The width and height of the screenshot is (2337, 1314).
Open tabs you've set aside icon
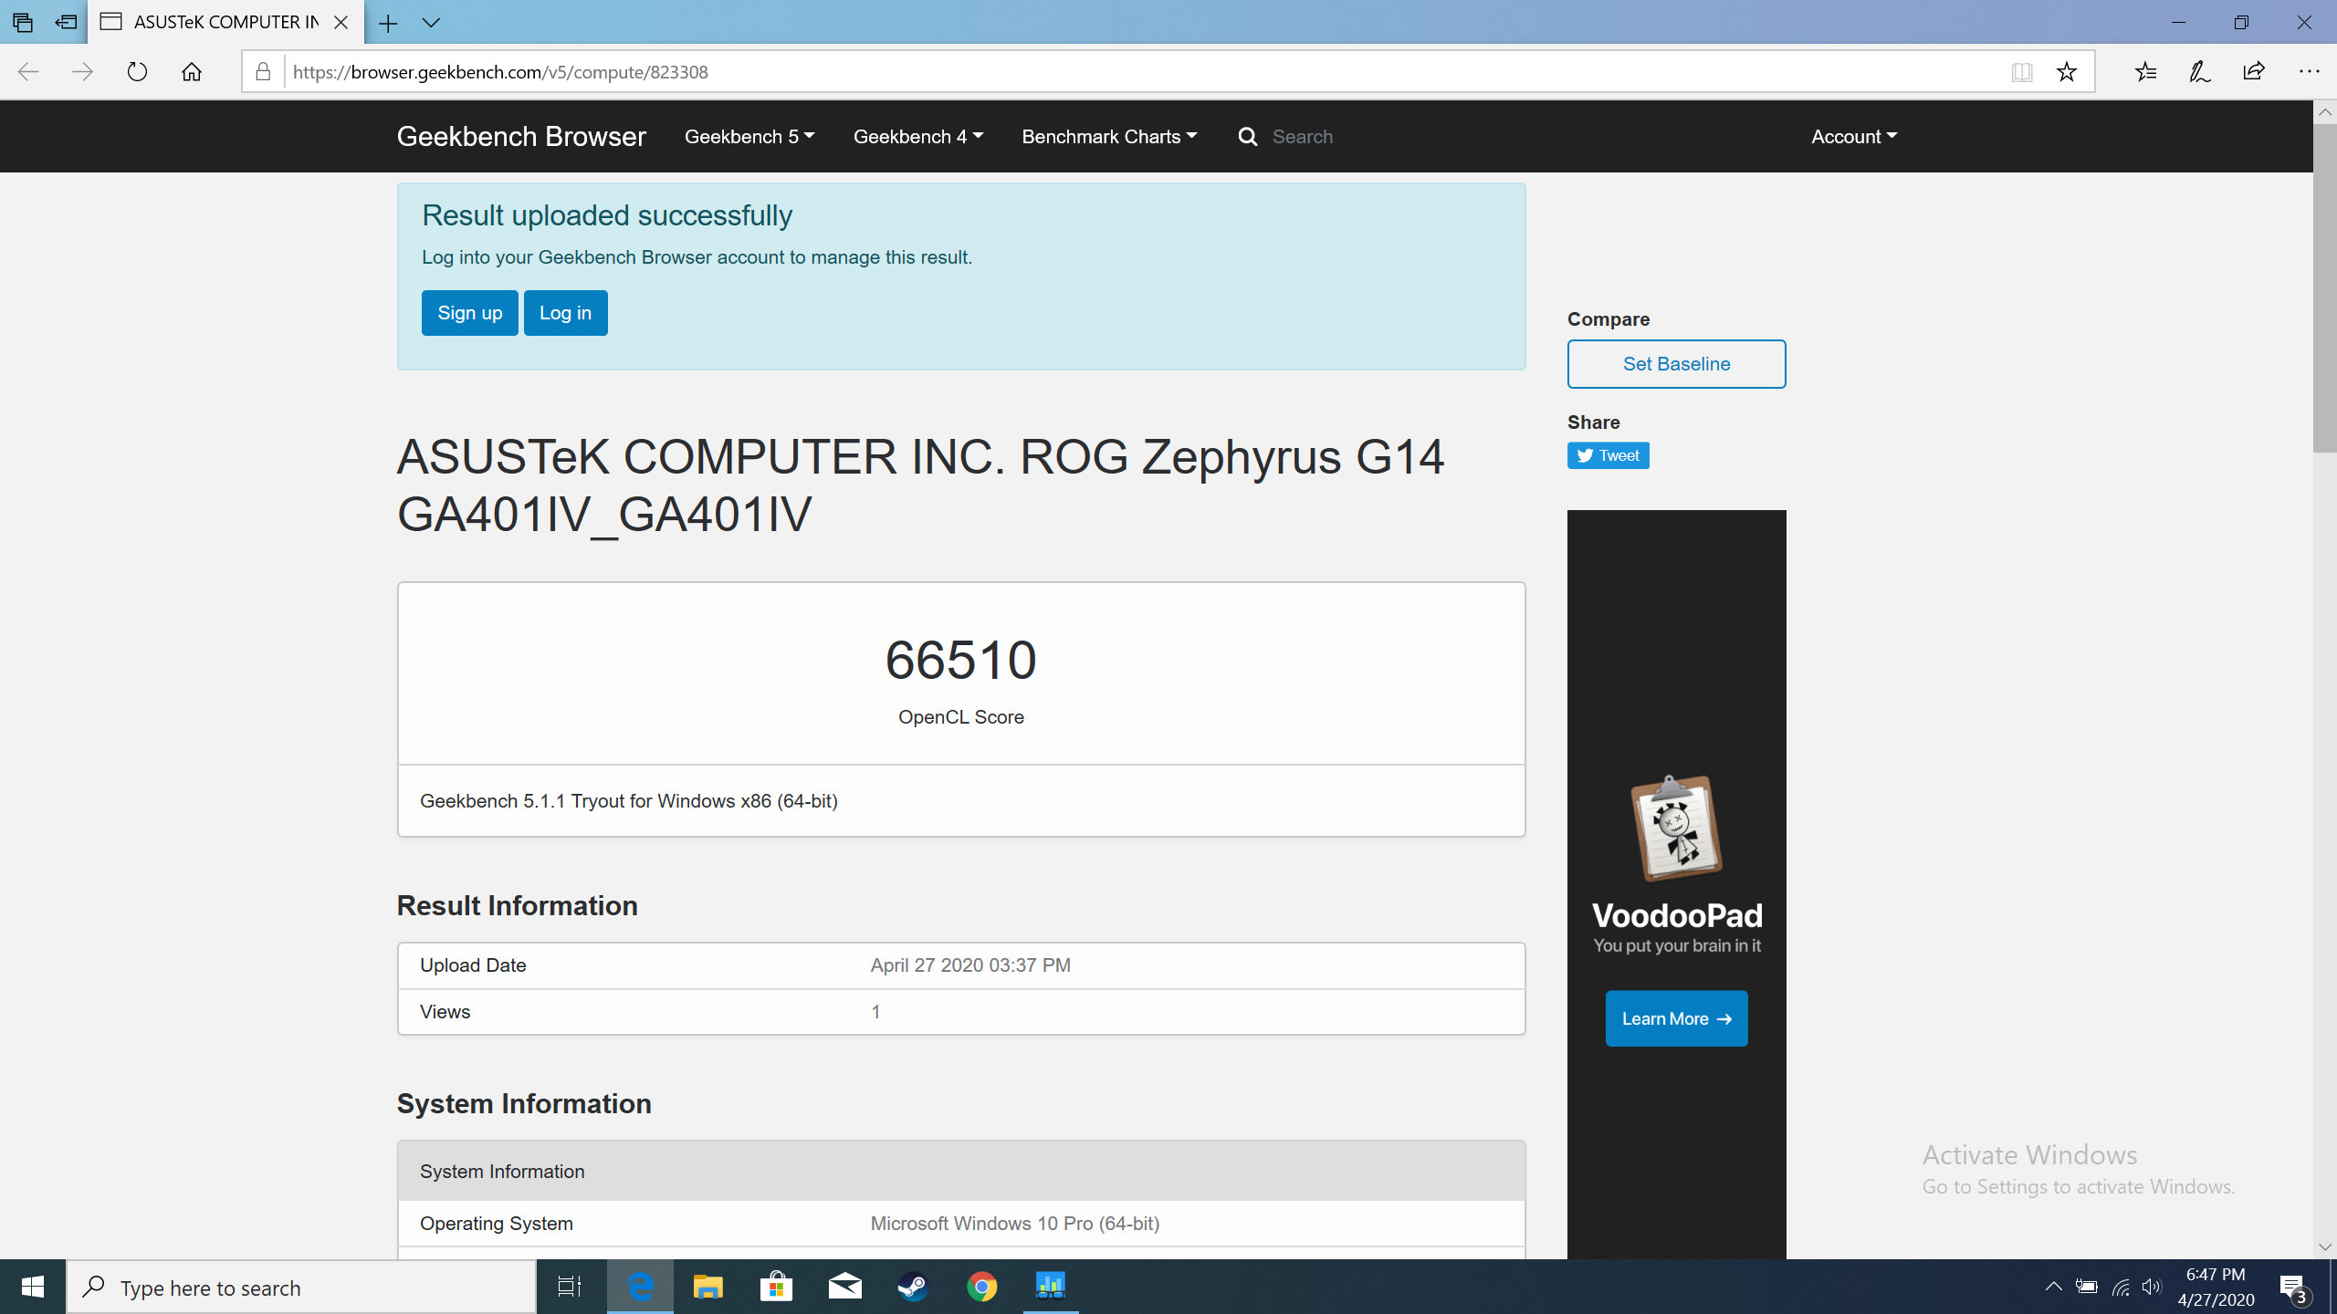point(23,22)
